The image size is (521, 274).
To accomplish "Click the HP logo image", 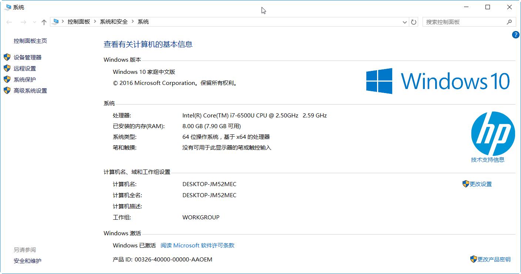I will point(493,134).
